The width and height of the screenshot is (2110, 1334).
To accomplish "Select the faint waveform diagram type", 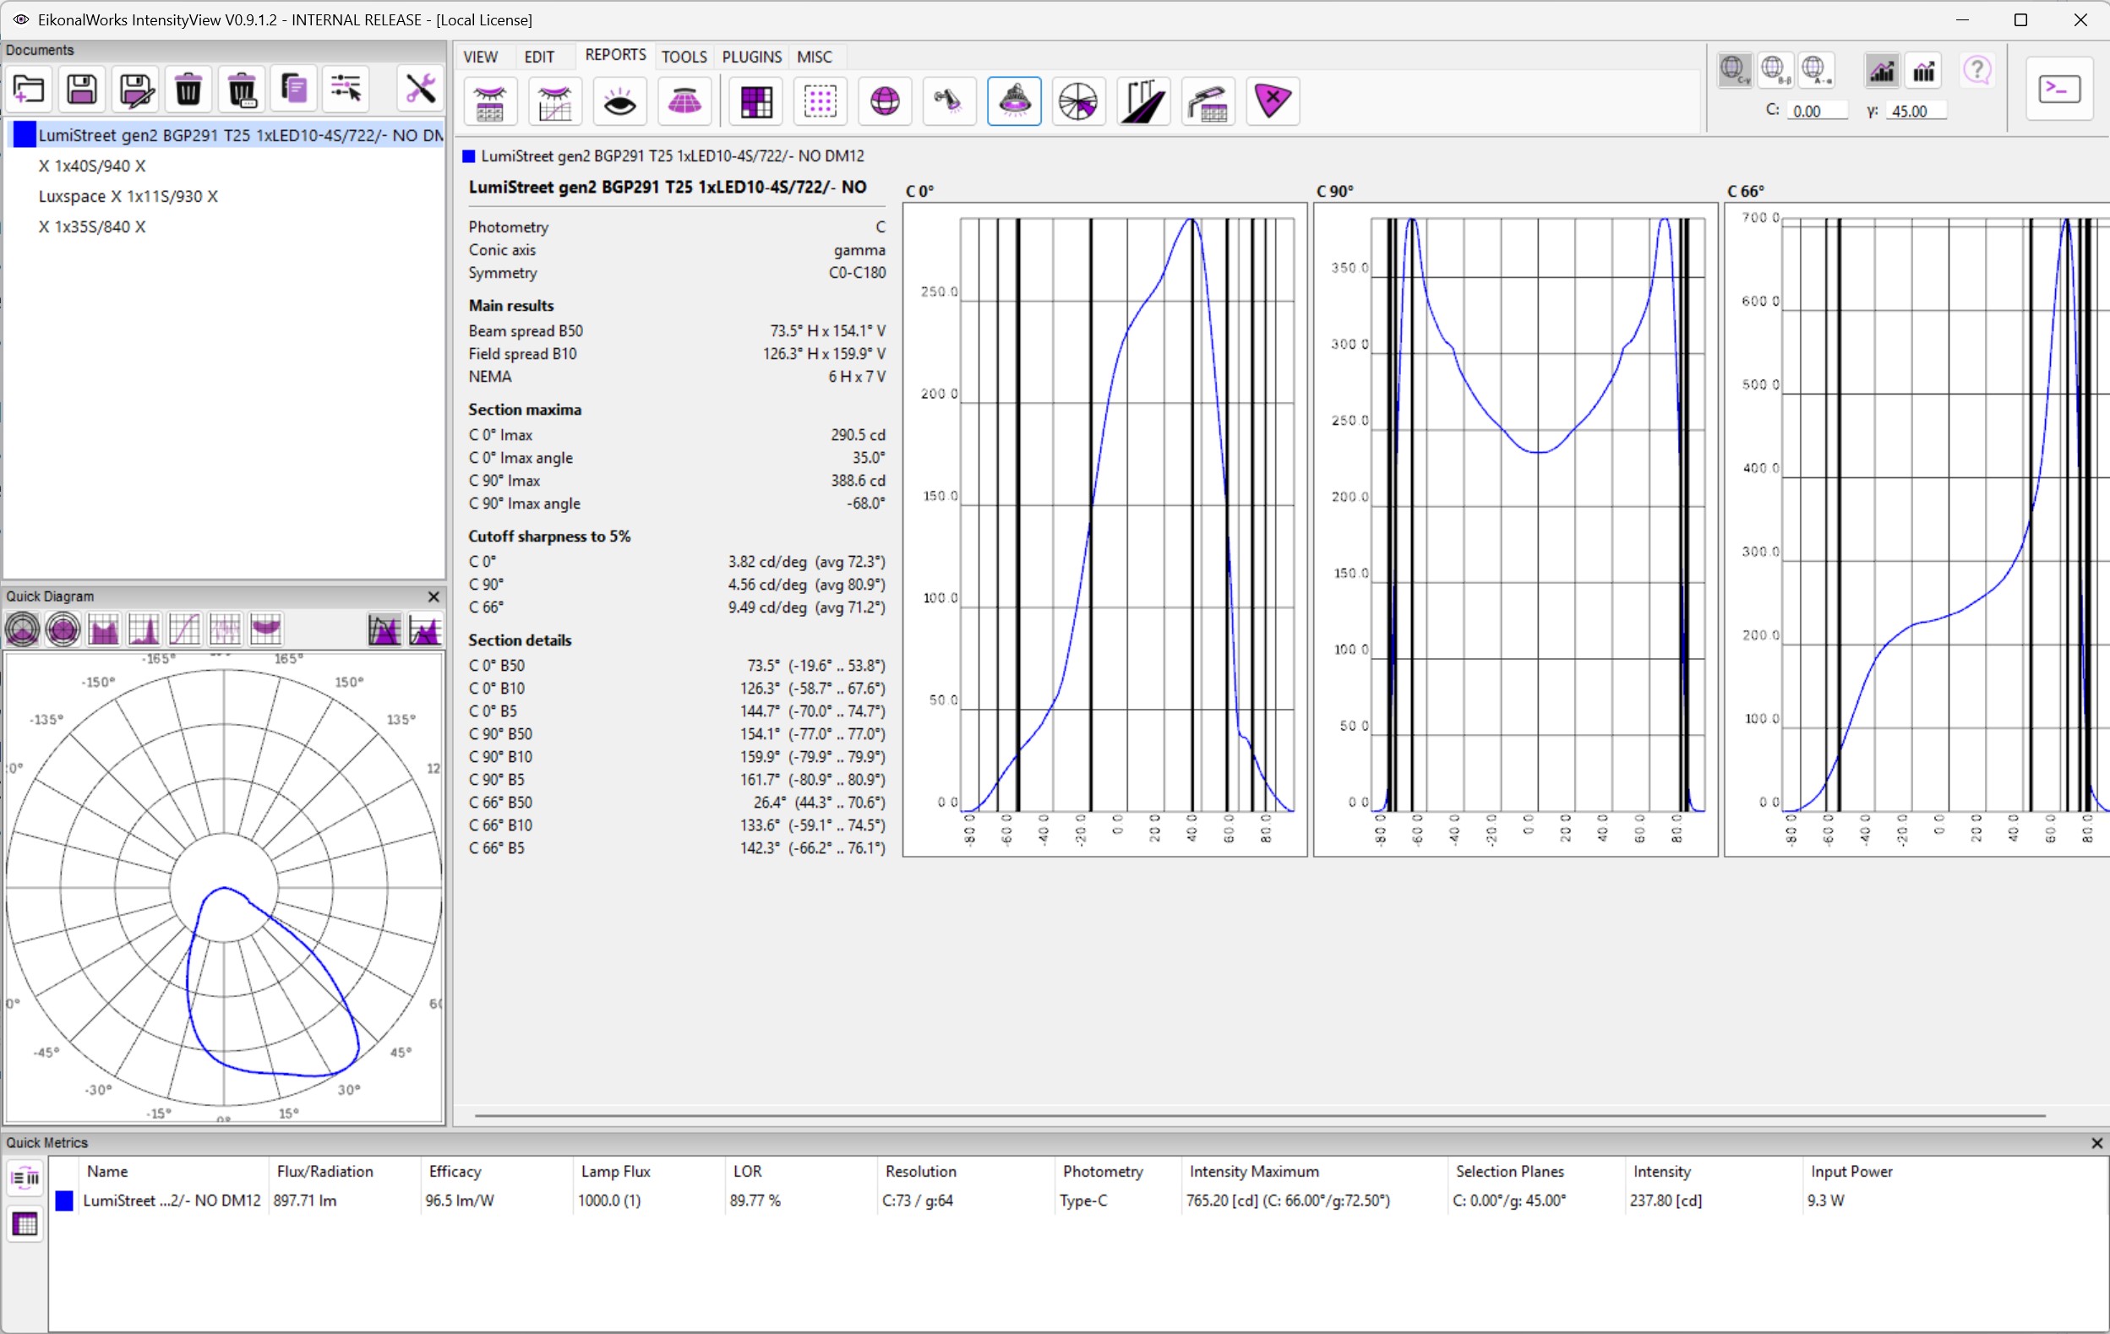I will (x=224, y=629).
